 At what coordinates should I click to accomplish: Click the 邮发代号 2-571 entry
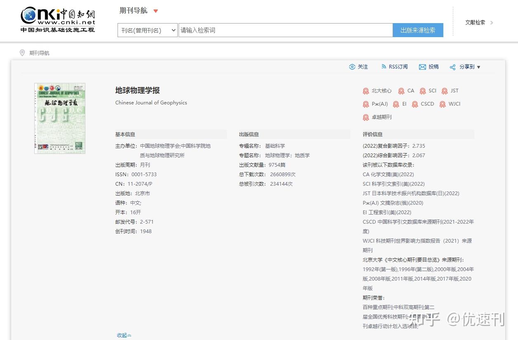pos(134,222)
